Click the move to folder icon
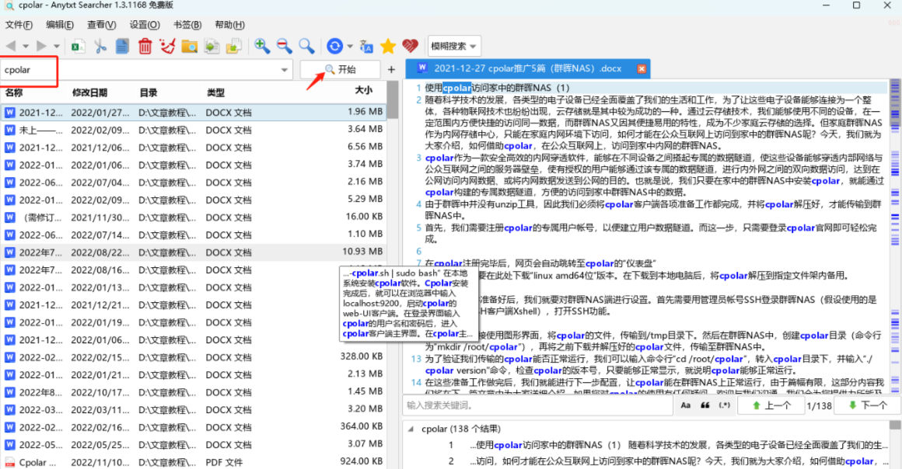The height and width of the screenshot is (469, 902). [233, 47]
